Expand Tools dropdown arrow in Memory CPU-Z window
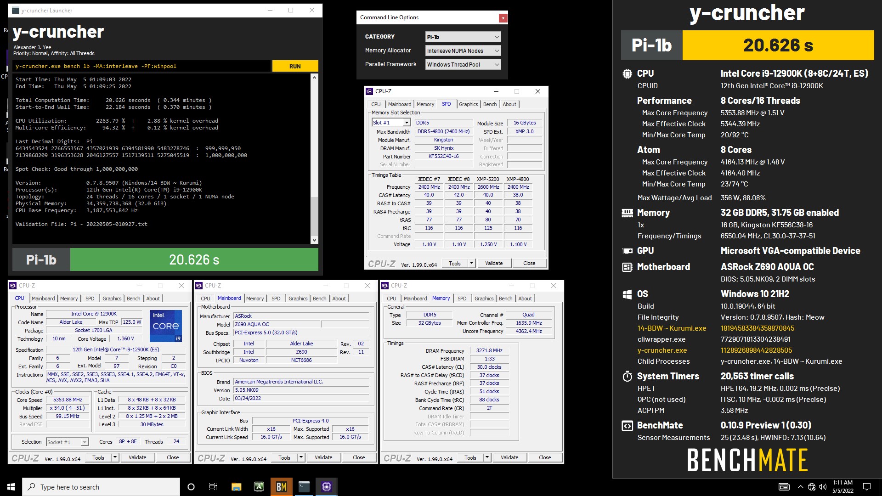882x496 pixels. tap(487, 457)
